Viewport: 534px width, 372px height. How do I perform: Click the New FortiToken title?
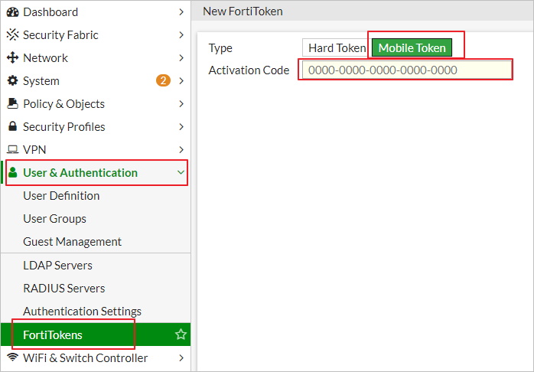tap(243, 11)
